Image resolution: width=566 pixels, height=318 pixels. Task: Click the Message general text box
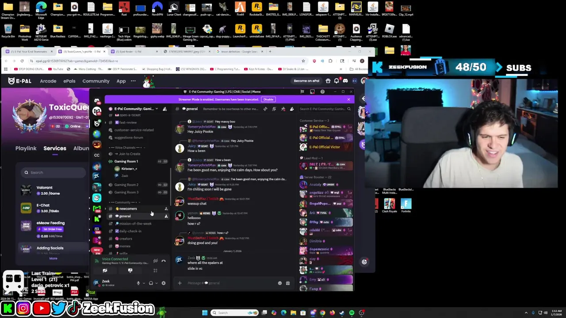(230, 283)
